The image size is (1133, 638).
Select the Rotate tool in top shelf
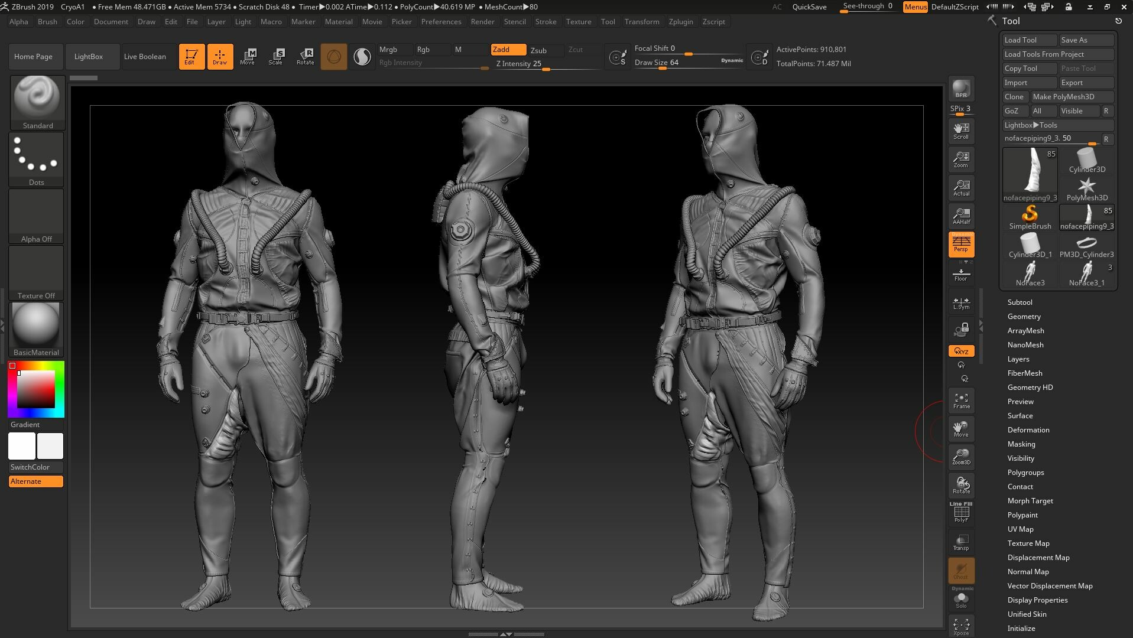point(305,57)
